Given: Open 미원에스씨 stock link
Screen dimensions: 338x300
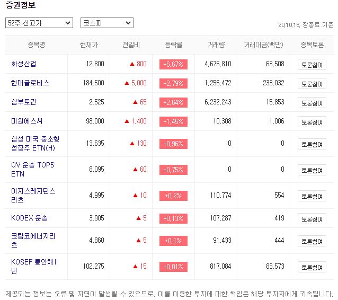Looking at the screenshot, I should [26, 121].
